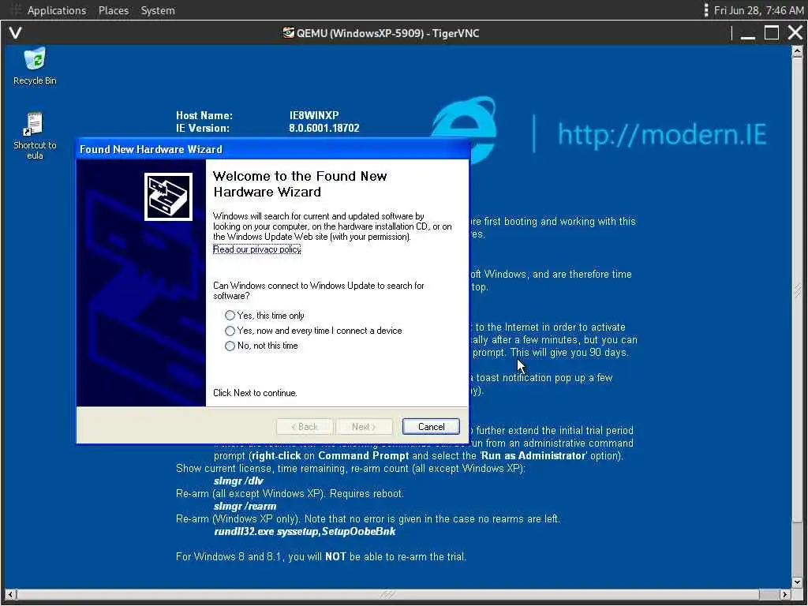The height and width of the screenshot is (606, 808).
Task: Open the Places menu
Action: (114, 10)
